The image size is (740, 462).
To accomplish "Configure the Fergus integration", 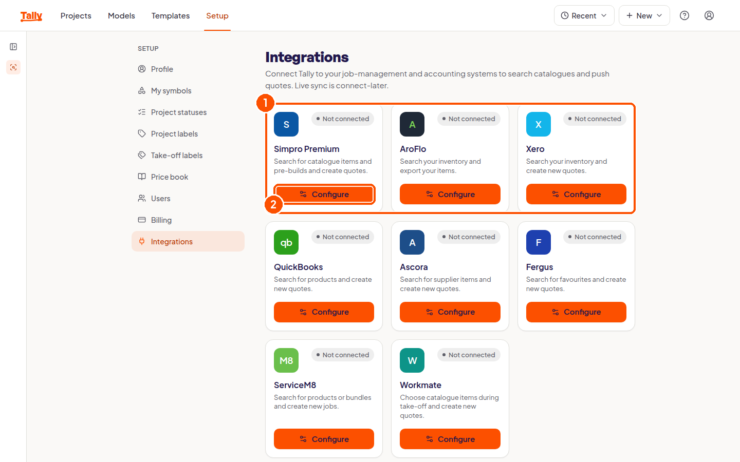I will (576, 312).
